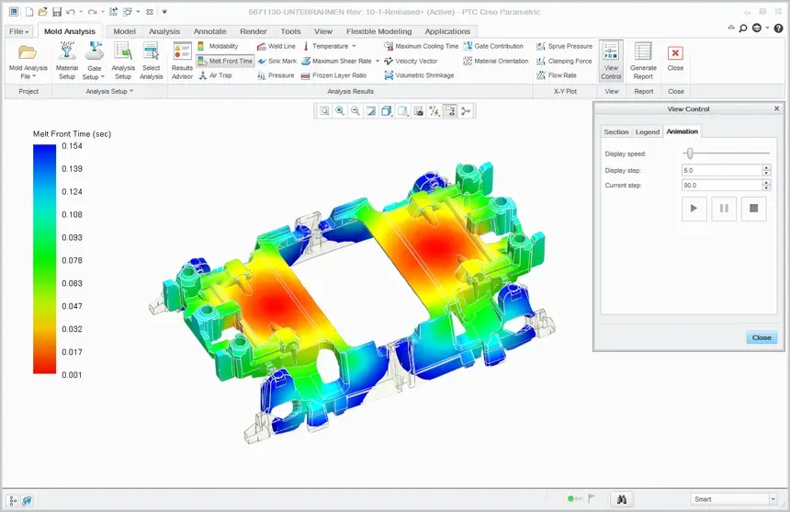The width and height of the screenshot is (790, 512).
Task: Open the Select Analysis tool
Action: (152, 61)
